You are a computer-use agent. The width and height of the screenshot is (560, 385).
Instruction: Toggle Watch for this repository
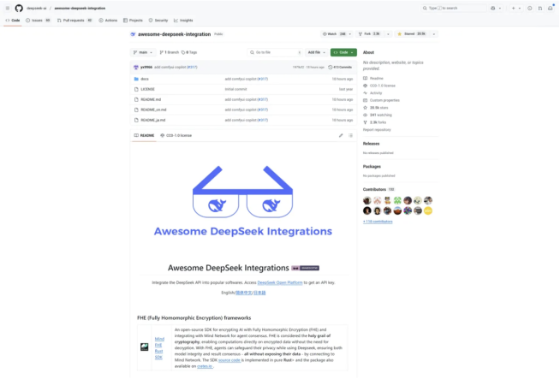335,34
